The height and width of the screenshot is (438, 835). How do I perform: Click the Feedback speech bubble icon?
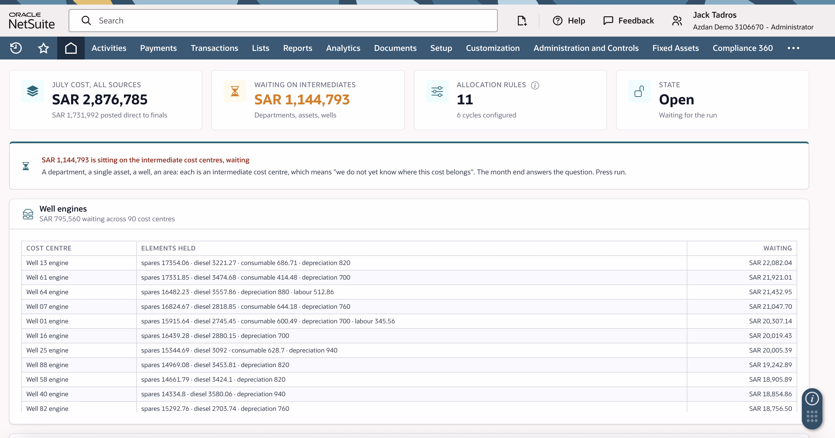[608, 20]
